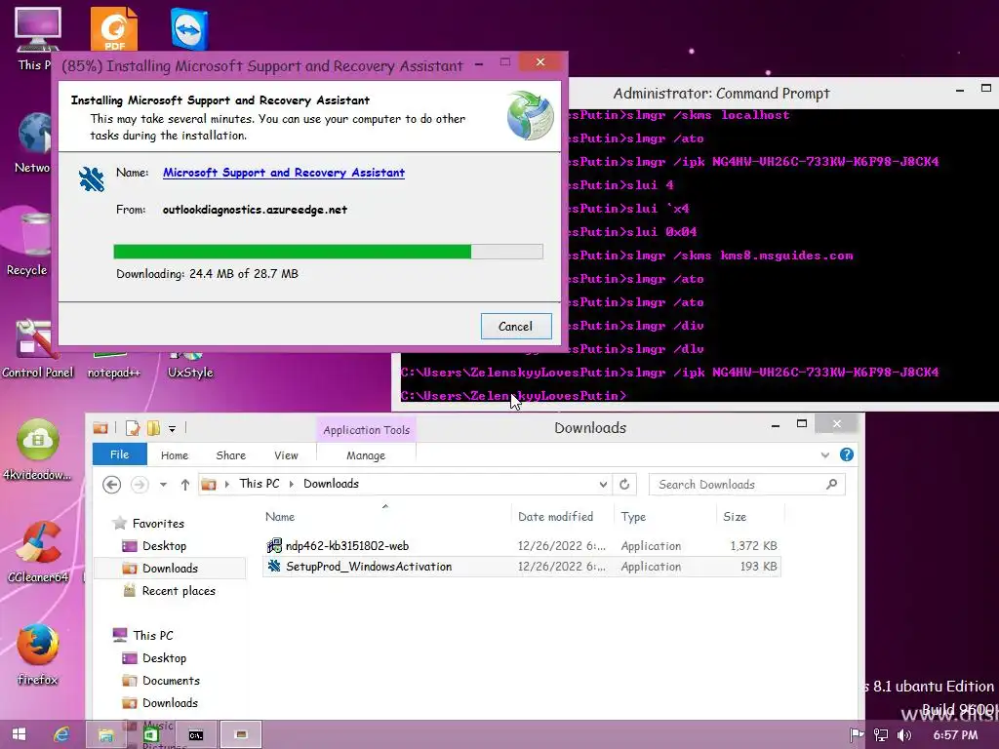The image size is (999, 749).
Task: Click the Action Center flag tray icon
Action: pos(857,735)
